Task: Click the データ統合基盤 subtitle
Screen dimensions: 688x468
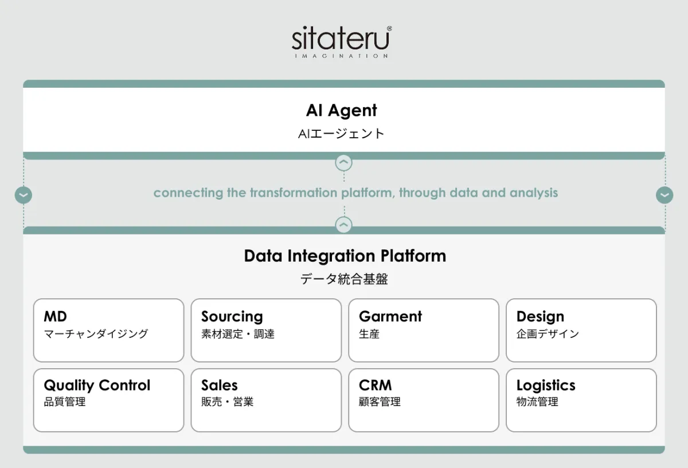Action: [344, 279]
